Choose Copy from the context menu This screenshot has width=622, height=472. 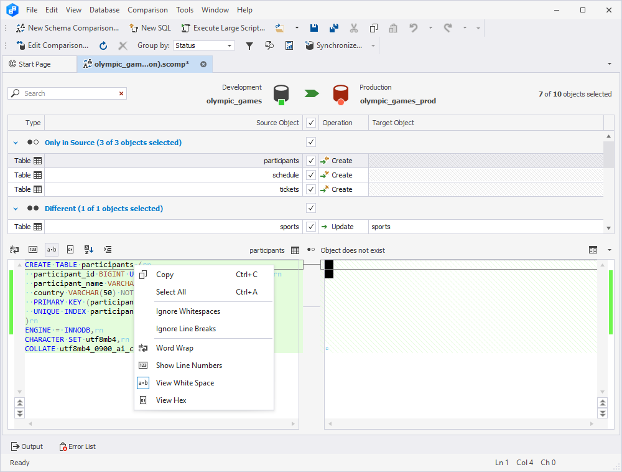(204, 275)
